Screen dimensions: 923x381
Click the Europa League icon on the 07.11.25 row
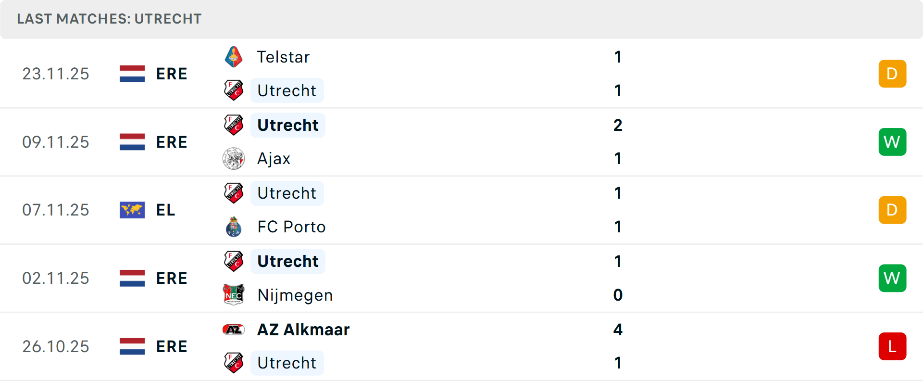pos(132,210)
